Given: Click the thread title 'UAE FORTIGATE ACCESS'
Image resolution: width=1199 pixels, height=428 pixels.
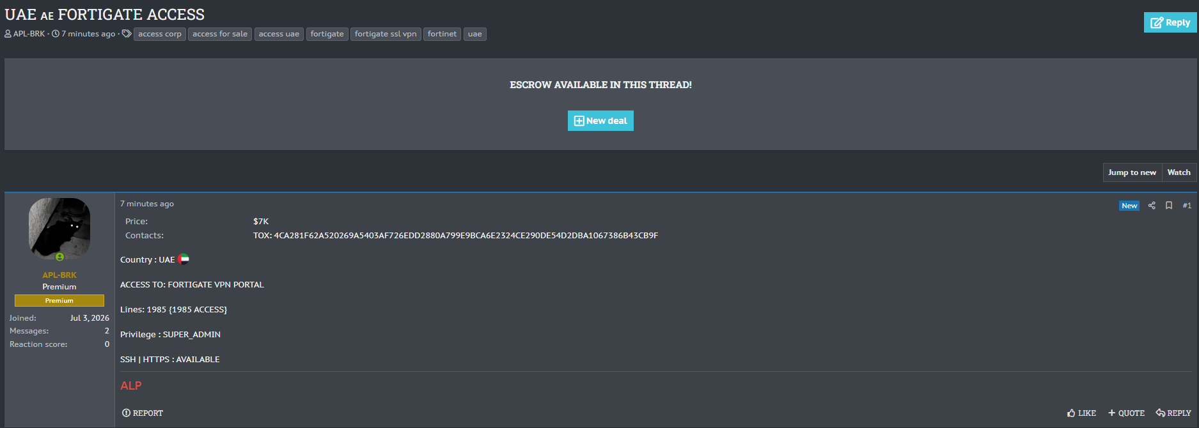Looking at the screenshot, I should 105,14.
